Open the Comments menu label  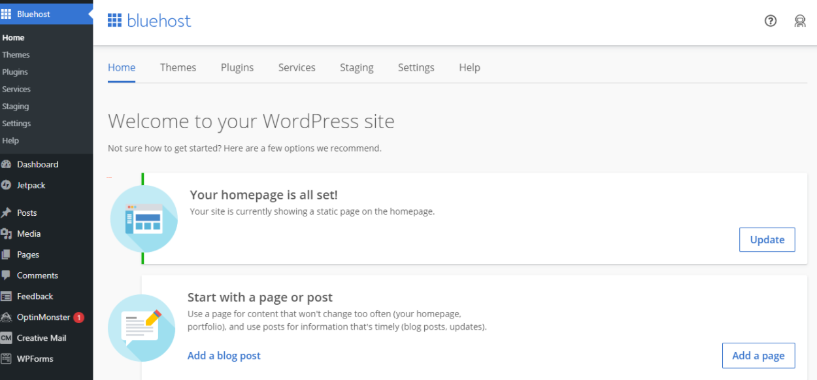pyautogui.click(x=38, y=275)
